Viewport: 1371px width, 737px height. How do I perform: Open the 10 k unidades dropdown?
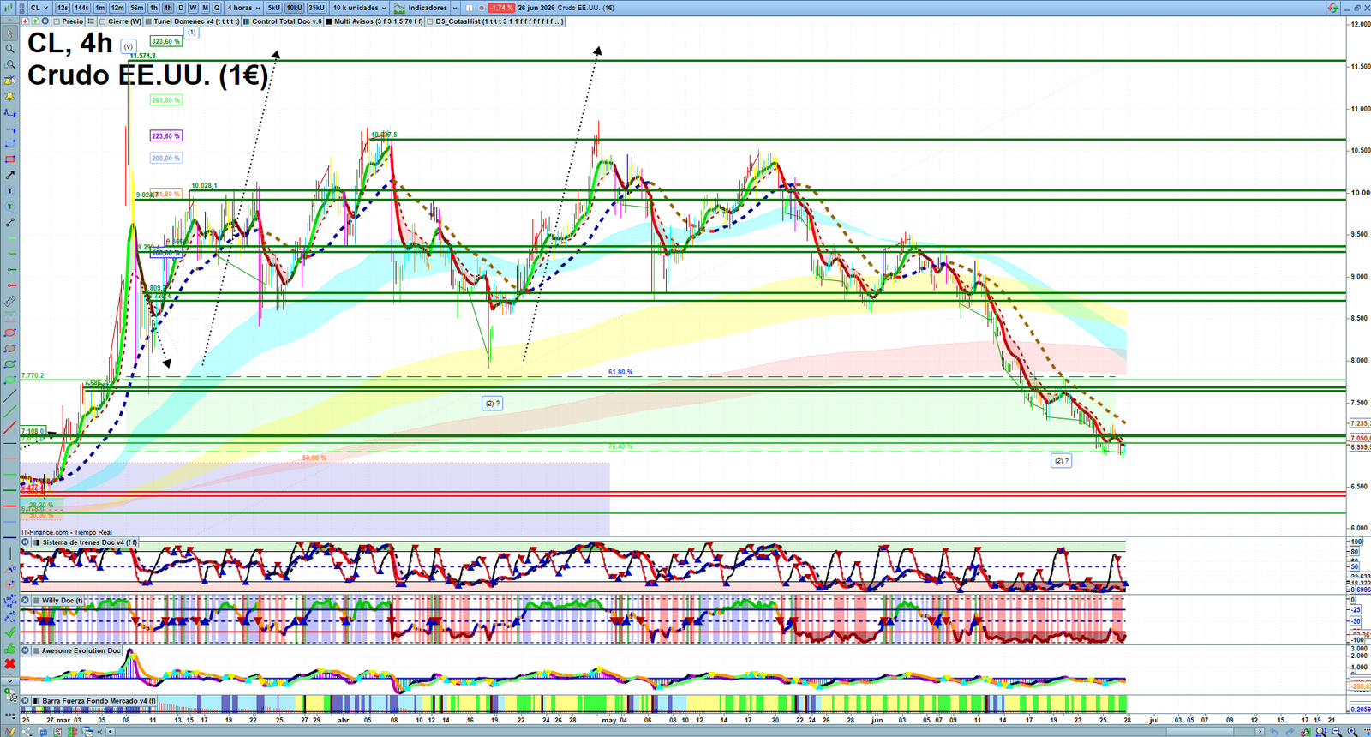pyautogui.click(x=360, y=8)
